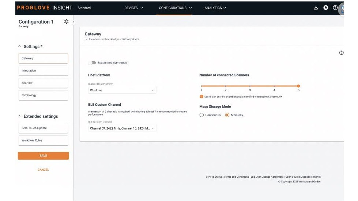
Task: Click the download icon in header
Action: pos(316,8)
